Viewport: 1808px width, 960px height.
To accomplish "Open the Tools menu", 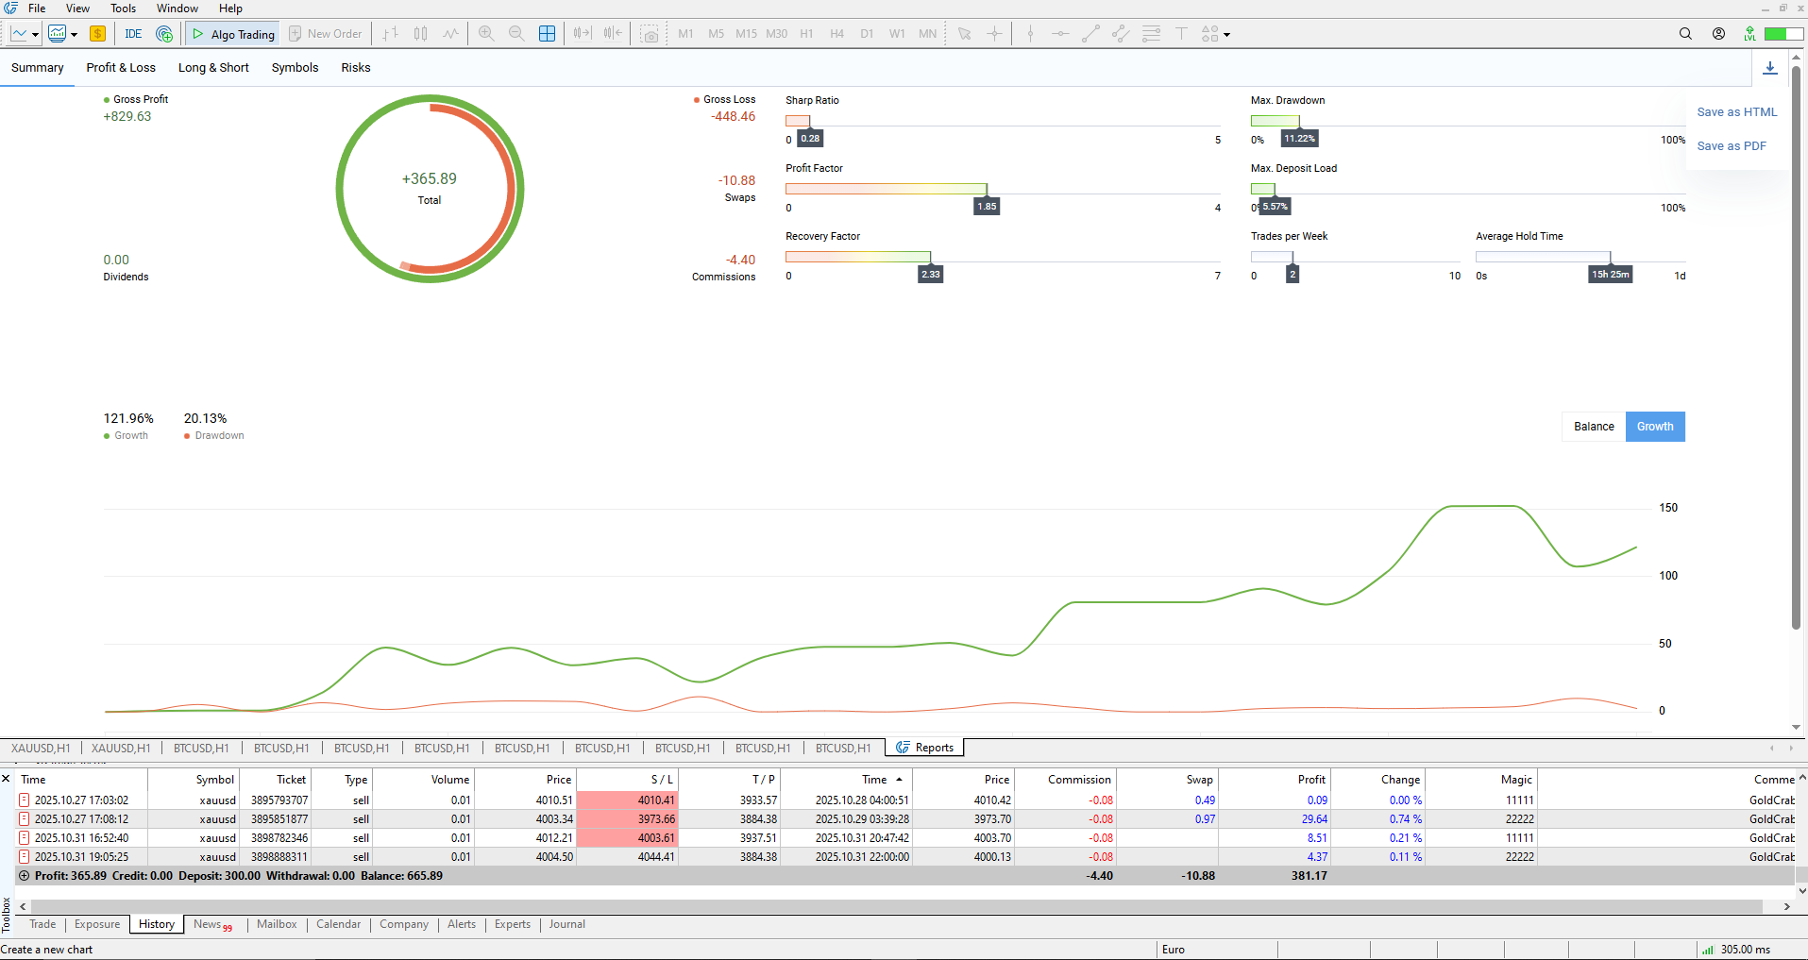I will pos(123,8).
